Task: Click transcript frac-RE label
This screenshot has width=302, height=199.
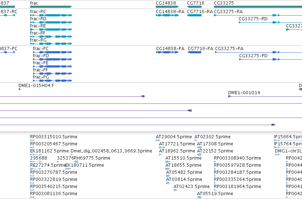Action: (x=38, y=26)
